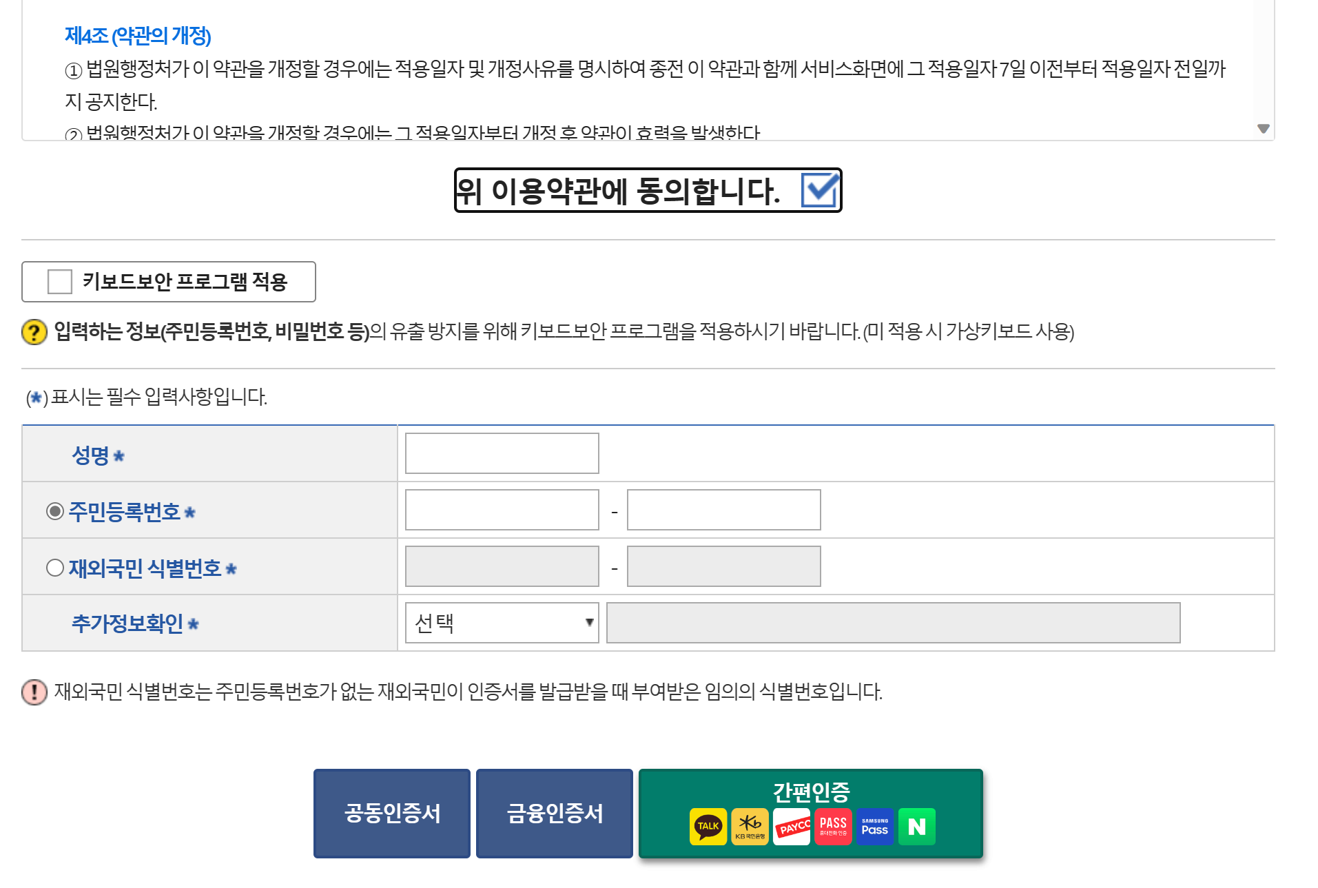Click the 성명 name input field
This screenshot has height=888, width=1318.
click(x=502, y=453)
